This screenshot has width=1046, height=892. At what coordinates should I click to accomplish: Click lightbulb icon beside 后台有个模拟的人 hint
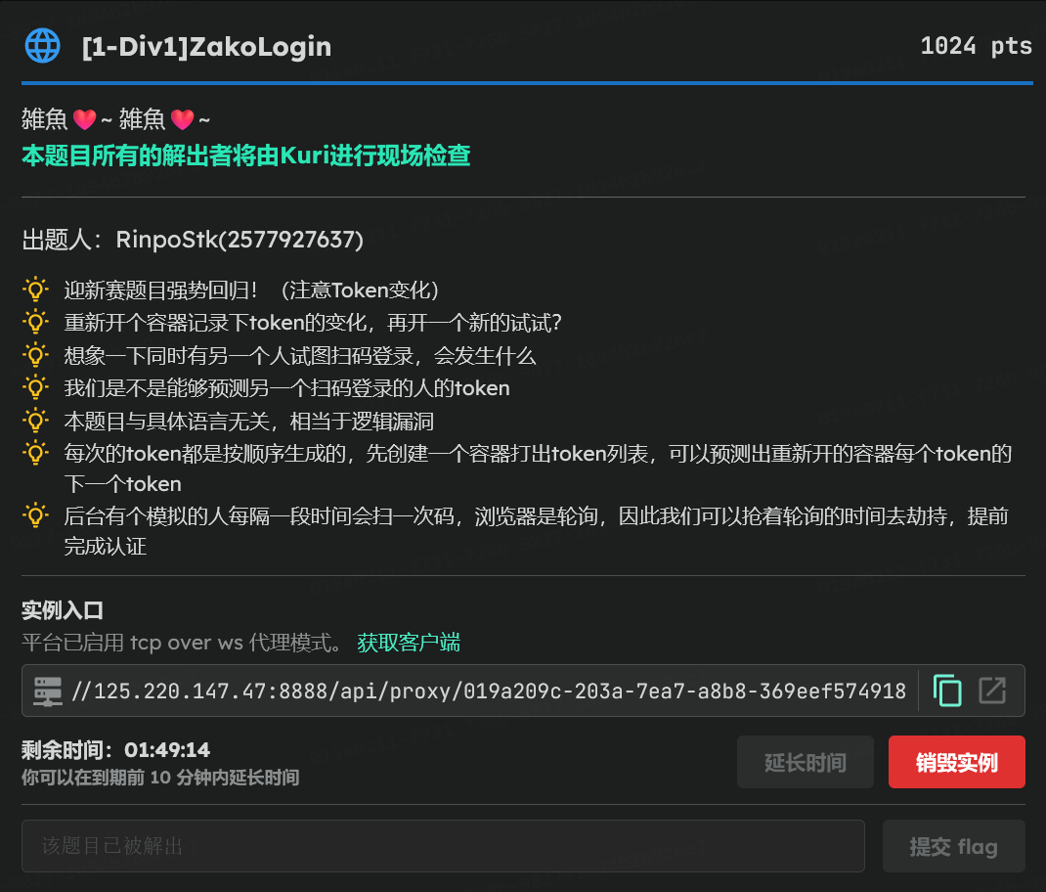35,515
